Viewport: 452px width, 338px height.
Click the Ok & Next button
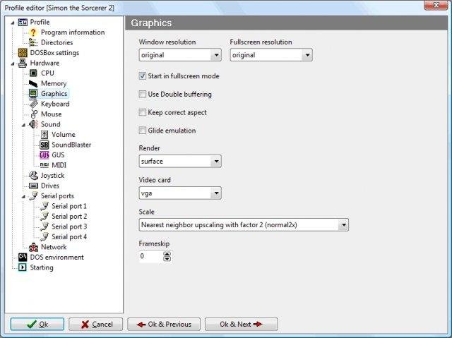click(x=242, y=324)
